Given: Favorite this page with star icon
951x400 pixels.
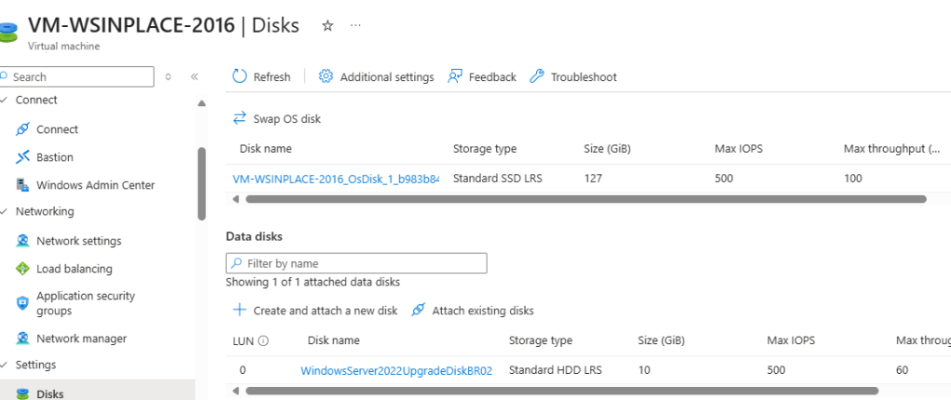Looking at the screenshot, I should (x=328, y=26).
